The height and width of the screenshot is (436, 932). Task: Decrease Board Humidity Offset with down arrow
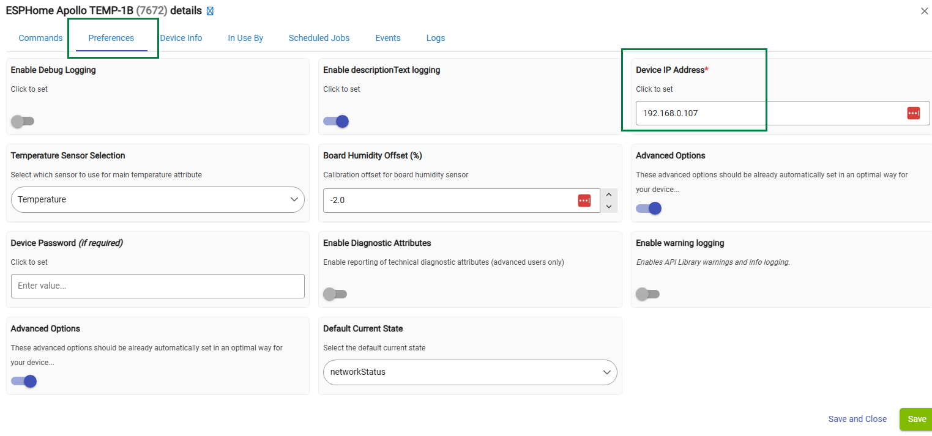608,207
